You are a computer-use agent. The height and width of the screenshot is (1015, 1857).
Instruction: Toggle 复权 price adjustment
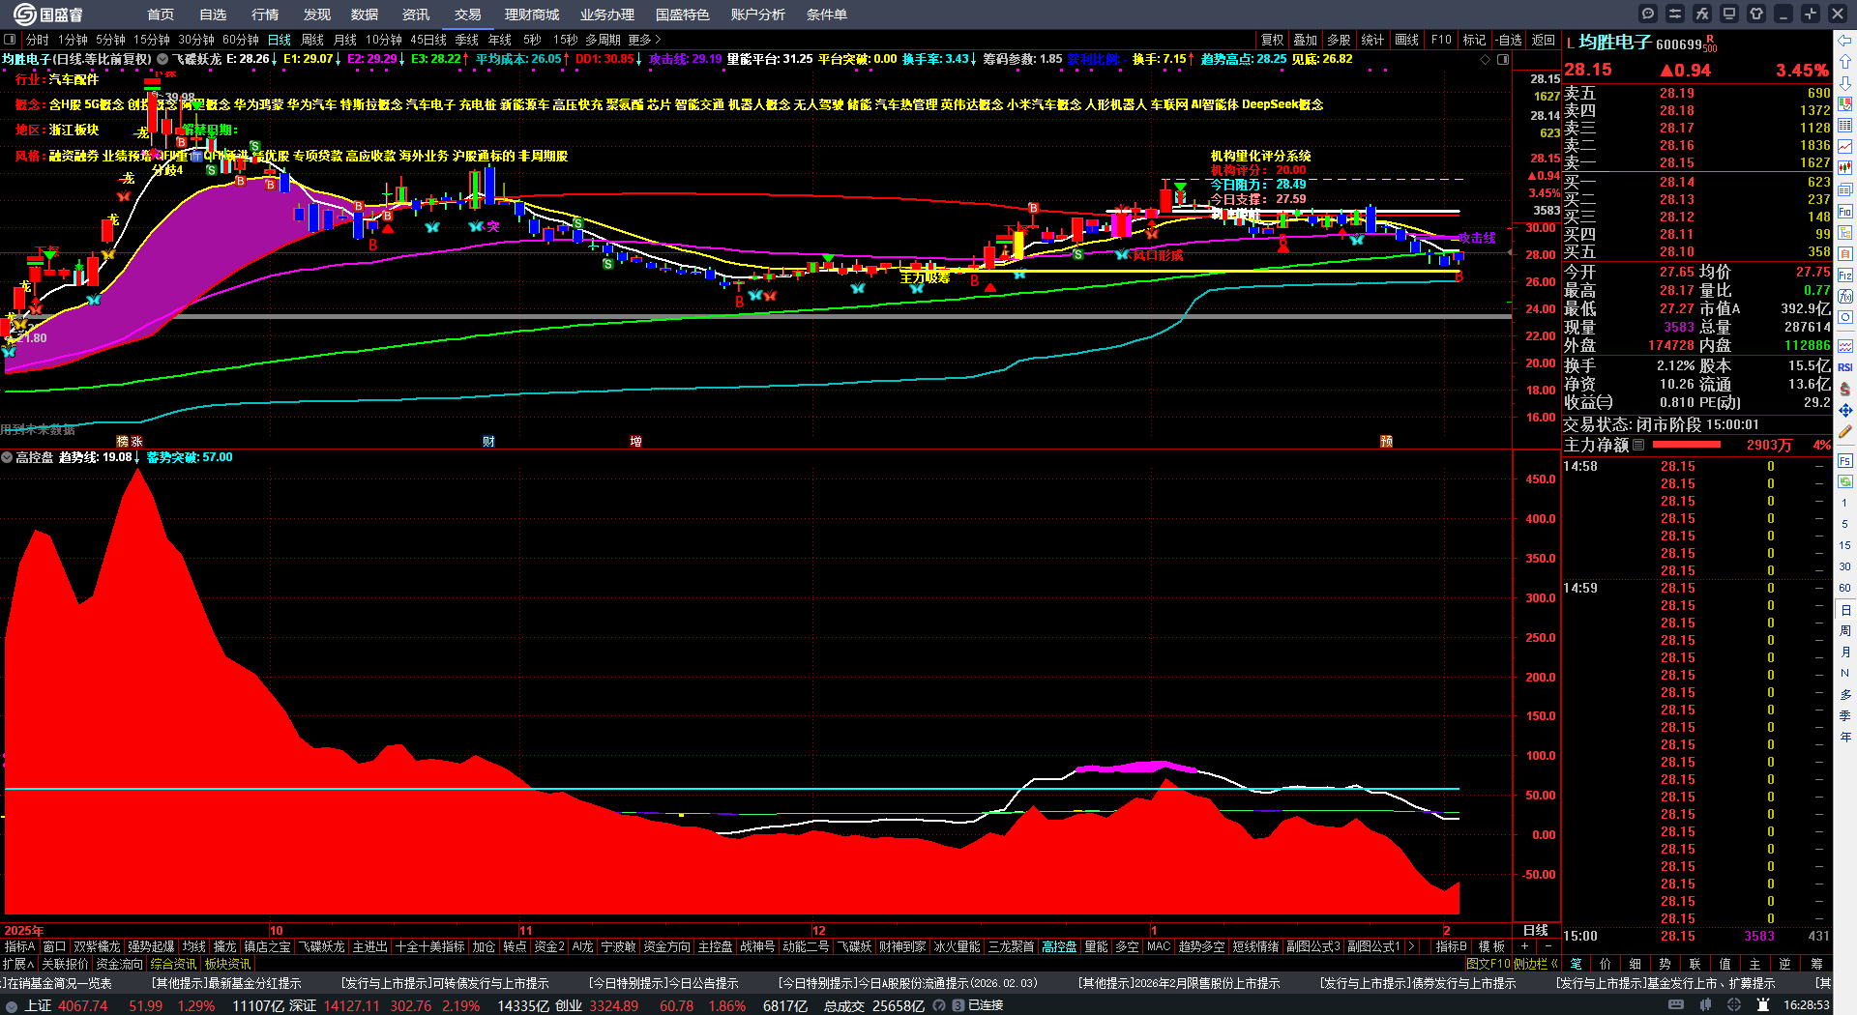(1273, 40)
